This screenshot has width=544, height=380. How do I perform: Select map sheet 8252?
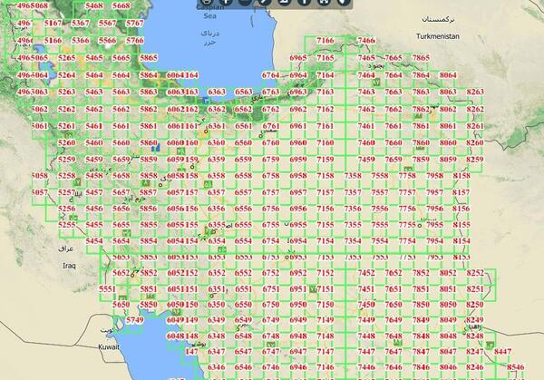pos(475,273)
